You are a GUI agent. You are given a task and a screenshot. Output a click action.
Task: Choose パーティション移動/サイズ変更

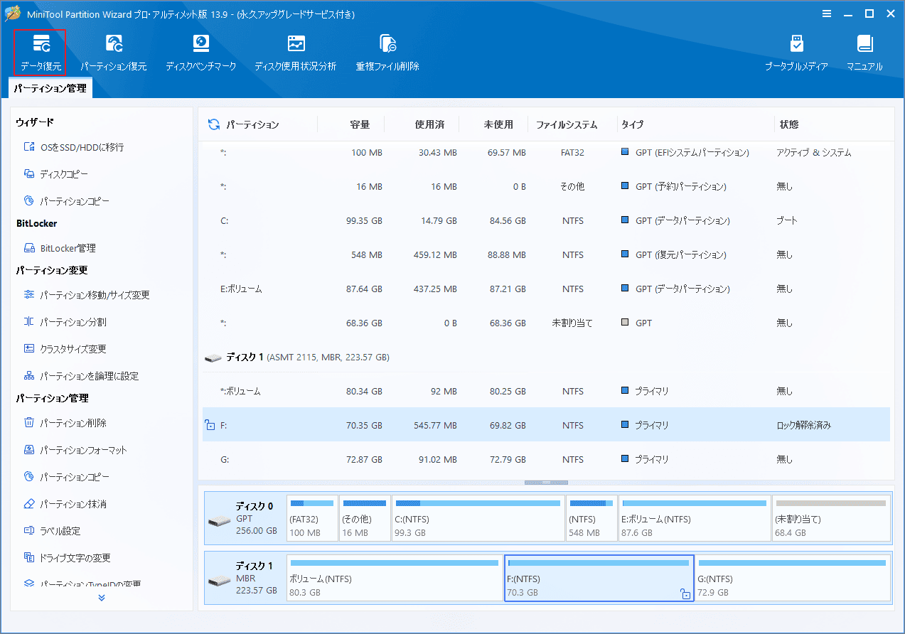coord(87,295)
